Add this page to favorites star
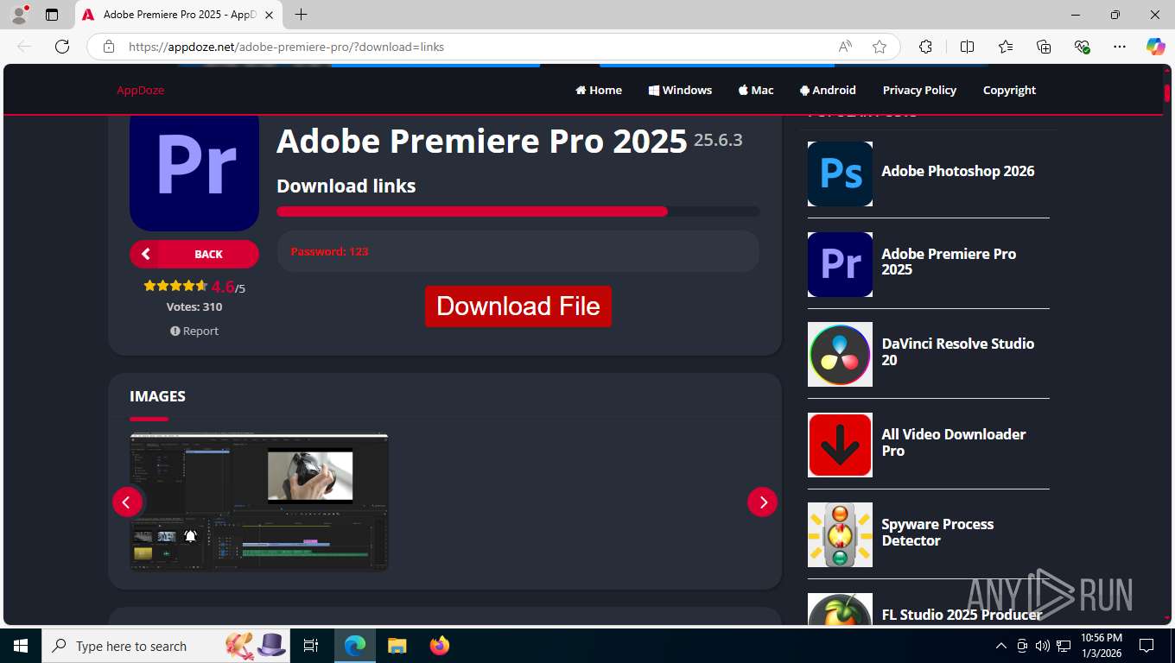The width and height of the screenshot is (1175, 663). click(880, 47)
